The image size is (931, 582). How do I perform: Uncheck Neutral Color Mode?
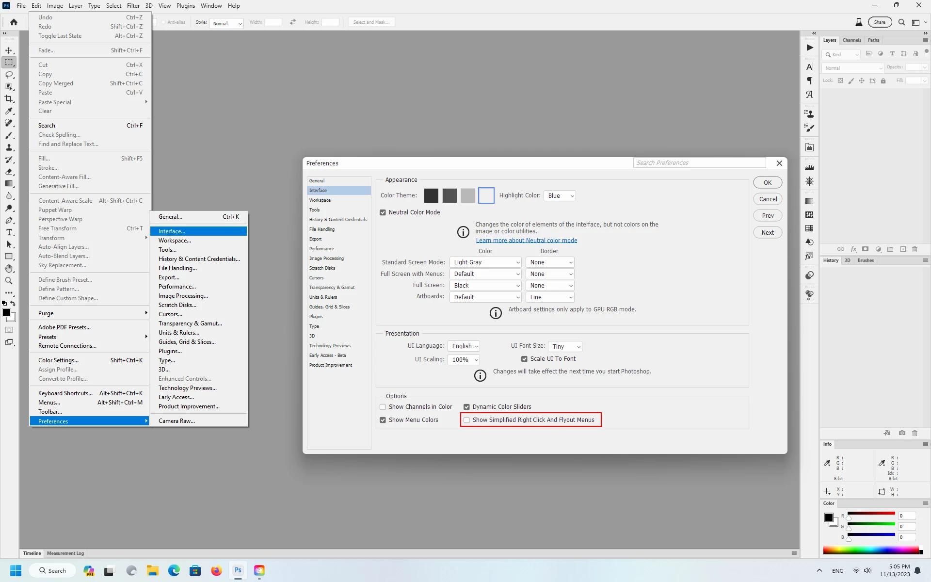(383, 212)
